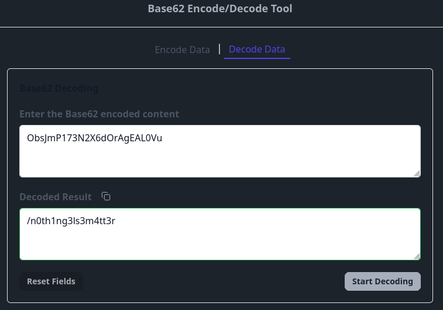Click the "Base62 Decoding" section heading
Image resolution: width=443 pixels, height=310 pixels.
[x=59, y=89]
